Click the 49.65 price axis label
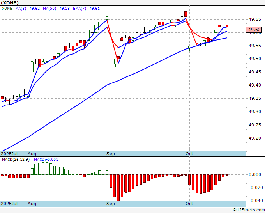 255,19
